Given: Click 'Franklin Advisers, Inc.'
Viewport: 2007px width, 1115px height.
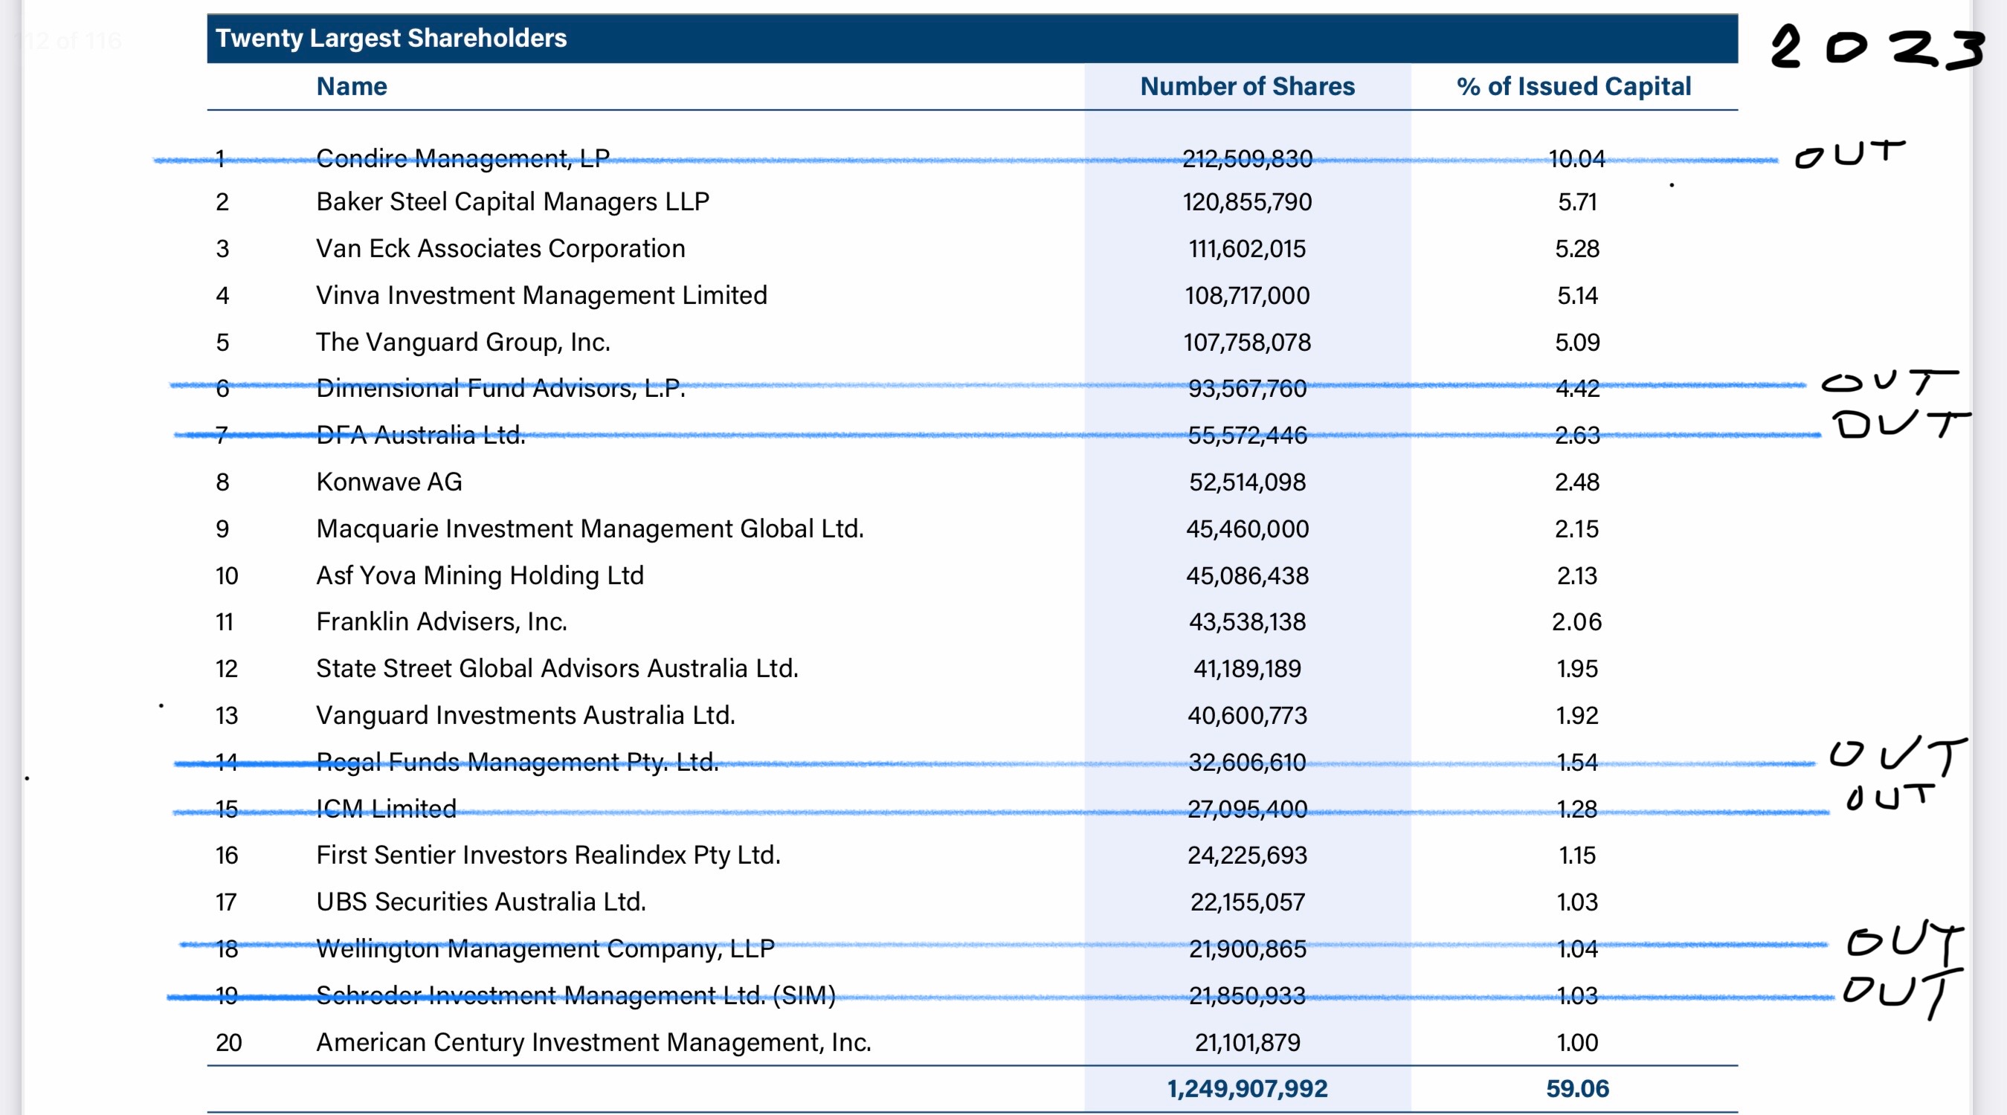Looking at the screenshot, I should (442, 621).
